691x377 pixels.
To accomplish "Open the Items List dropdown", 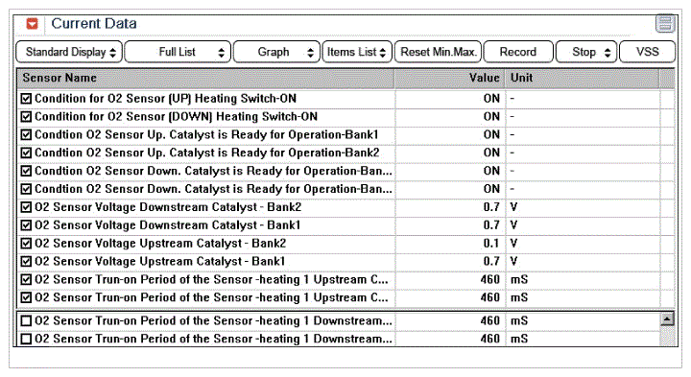I will point(357,52).
